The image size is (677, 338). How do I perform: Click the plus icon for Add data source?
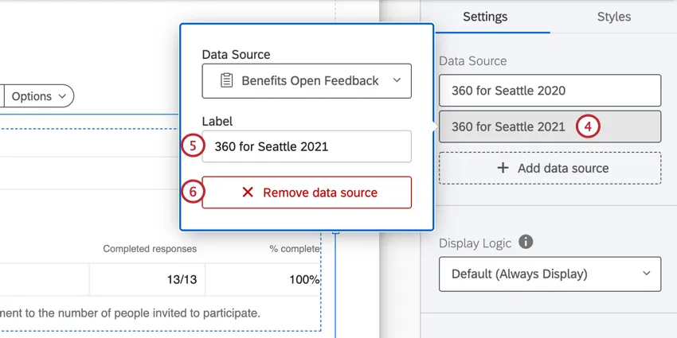pos(503,168)
